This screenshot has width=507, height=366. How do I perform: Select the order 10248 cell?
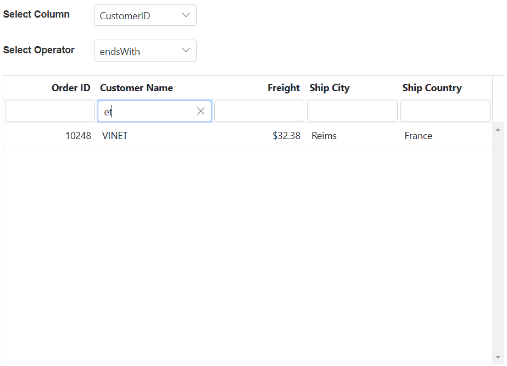(x=78, y=136)
